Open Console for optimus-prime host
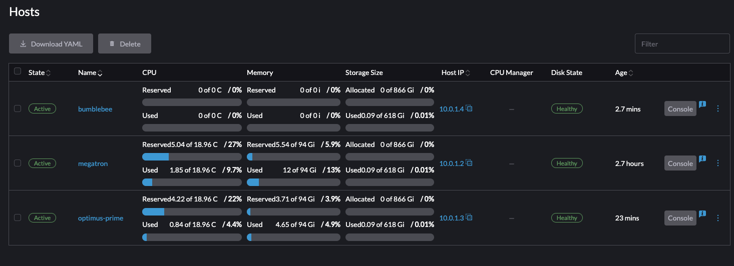734x266 pixels. coord(680,218)
